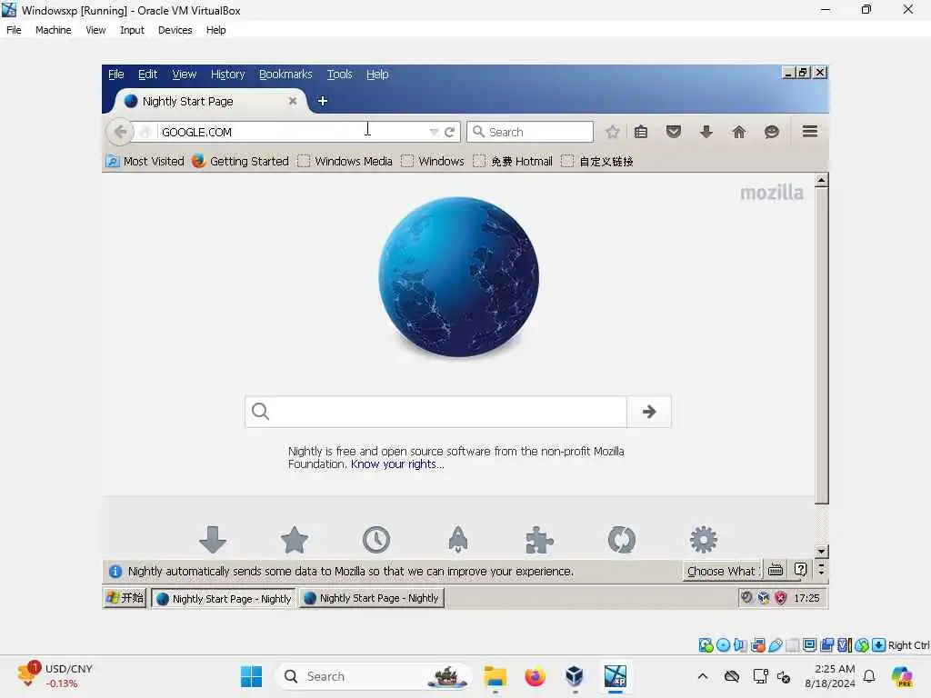The image size is (931, 698).
Task: Click Know your rights link
Action: click(x=397, y=464)
